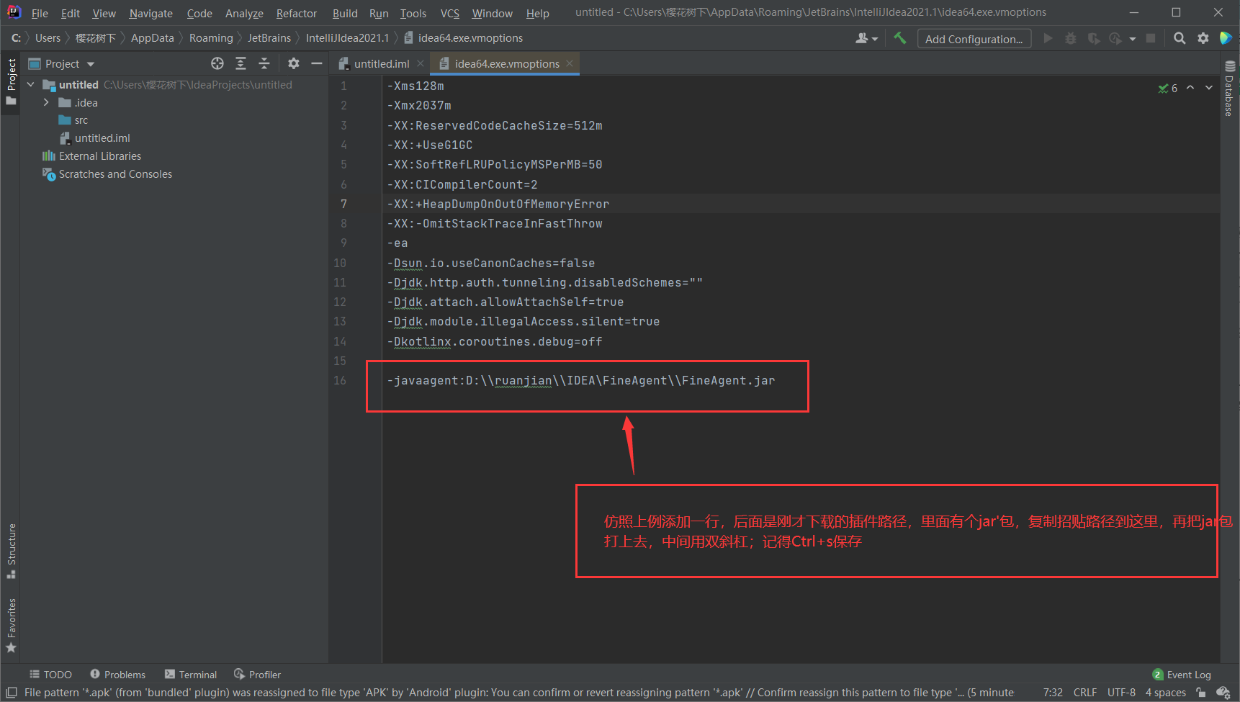Jump to next highlighted problem arrow
Viewport: 1240px width, 702px height.
click(x=1209, y=88)
